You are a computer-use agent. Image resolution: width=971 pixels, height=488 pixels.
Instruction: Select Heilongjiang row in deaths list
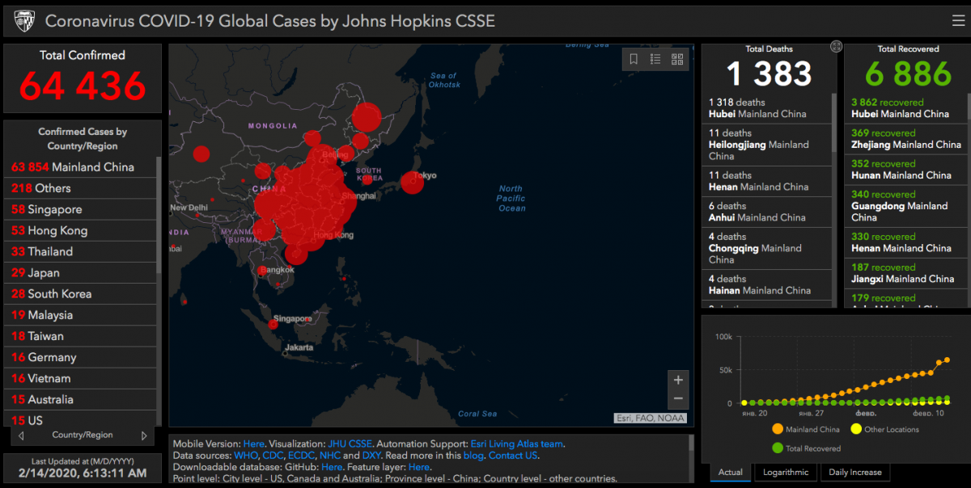coord(766,145)
